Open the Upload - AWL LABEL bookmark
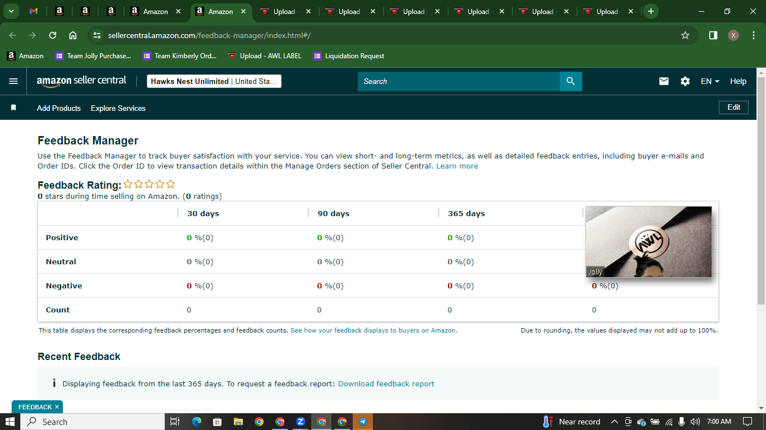The image size is (766, 430). [265, 56]
